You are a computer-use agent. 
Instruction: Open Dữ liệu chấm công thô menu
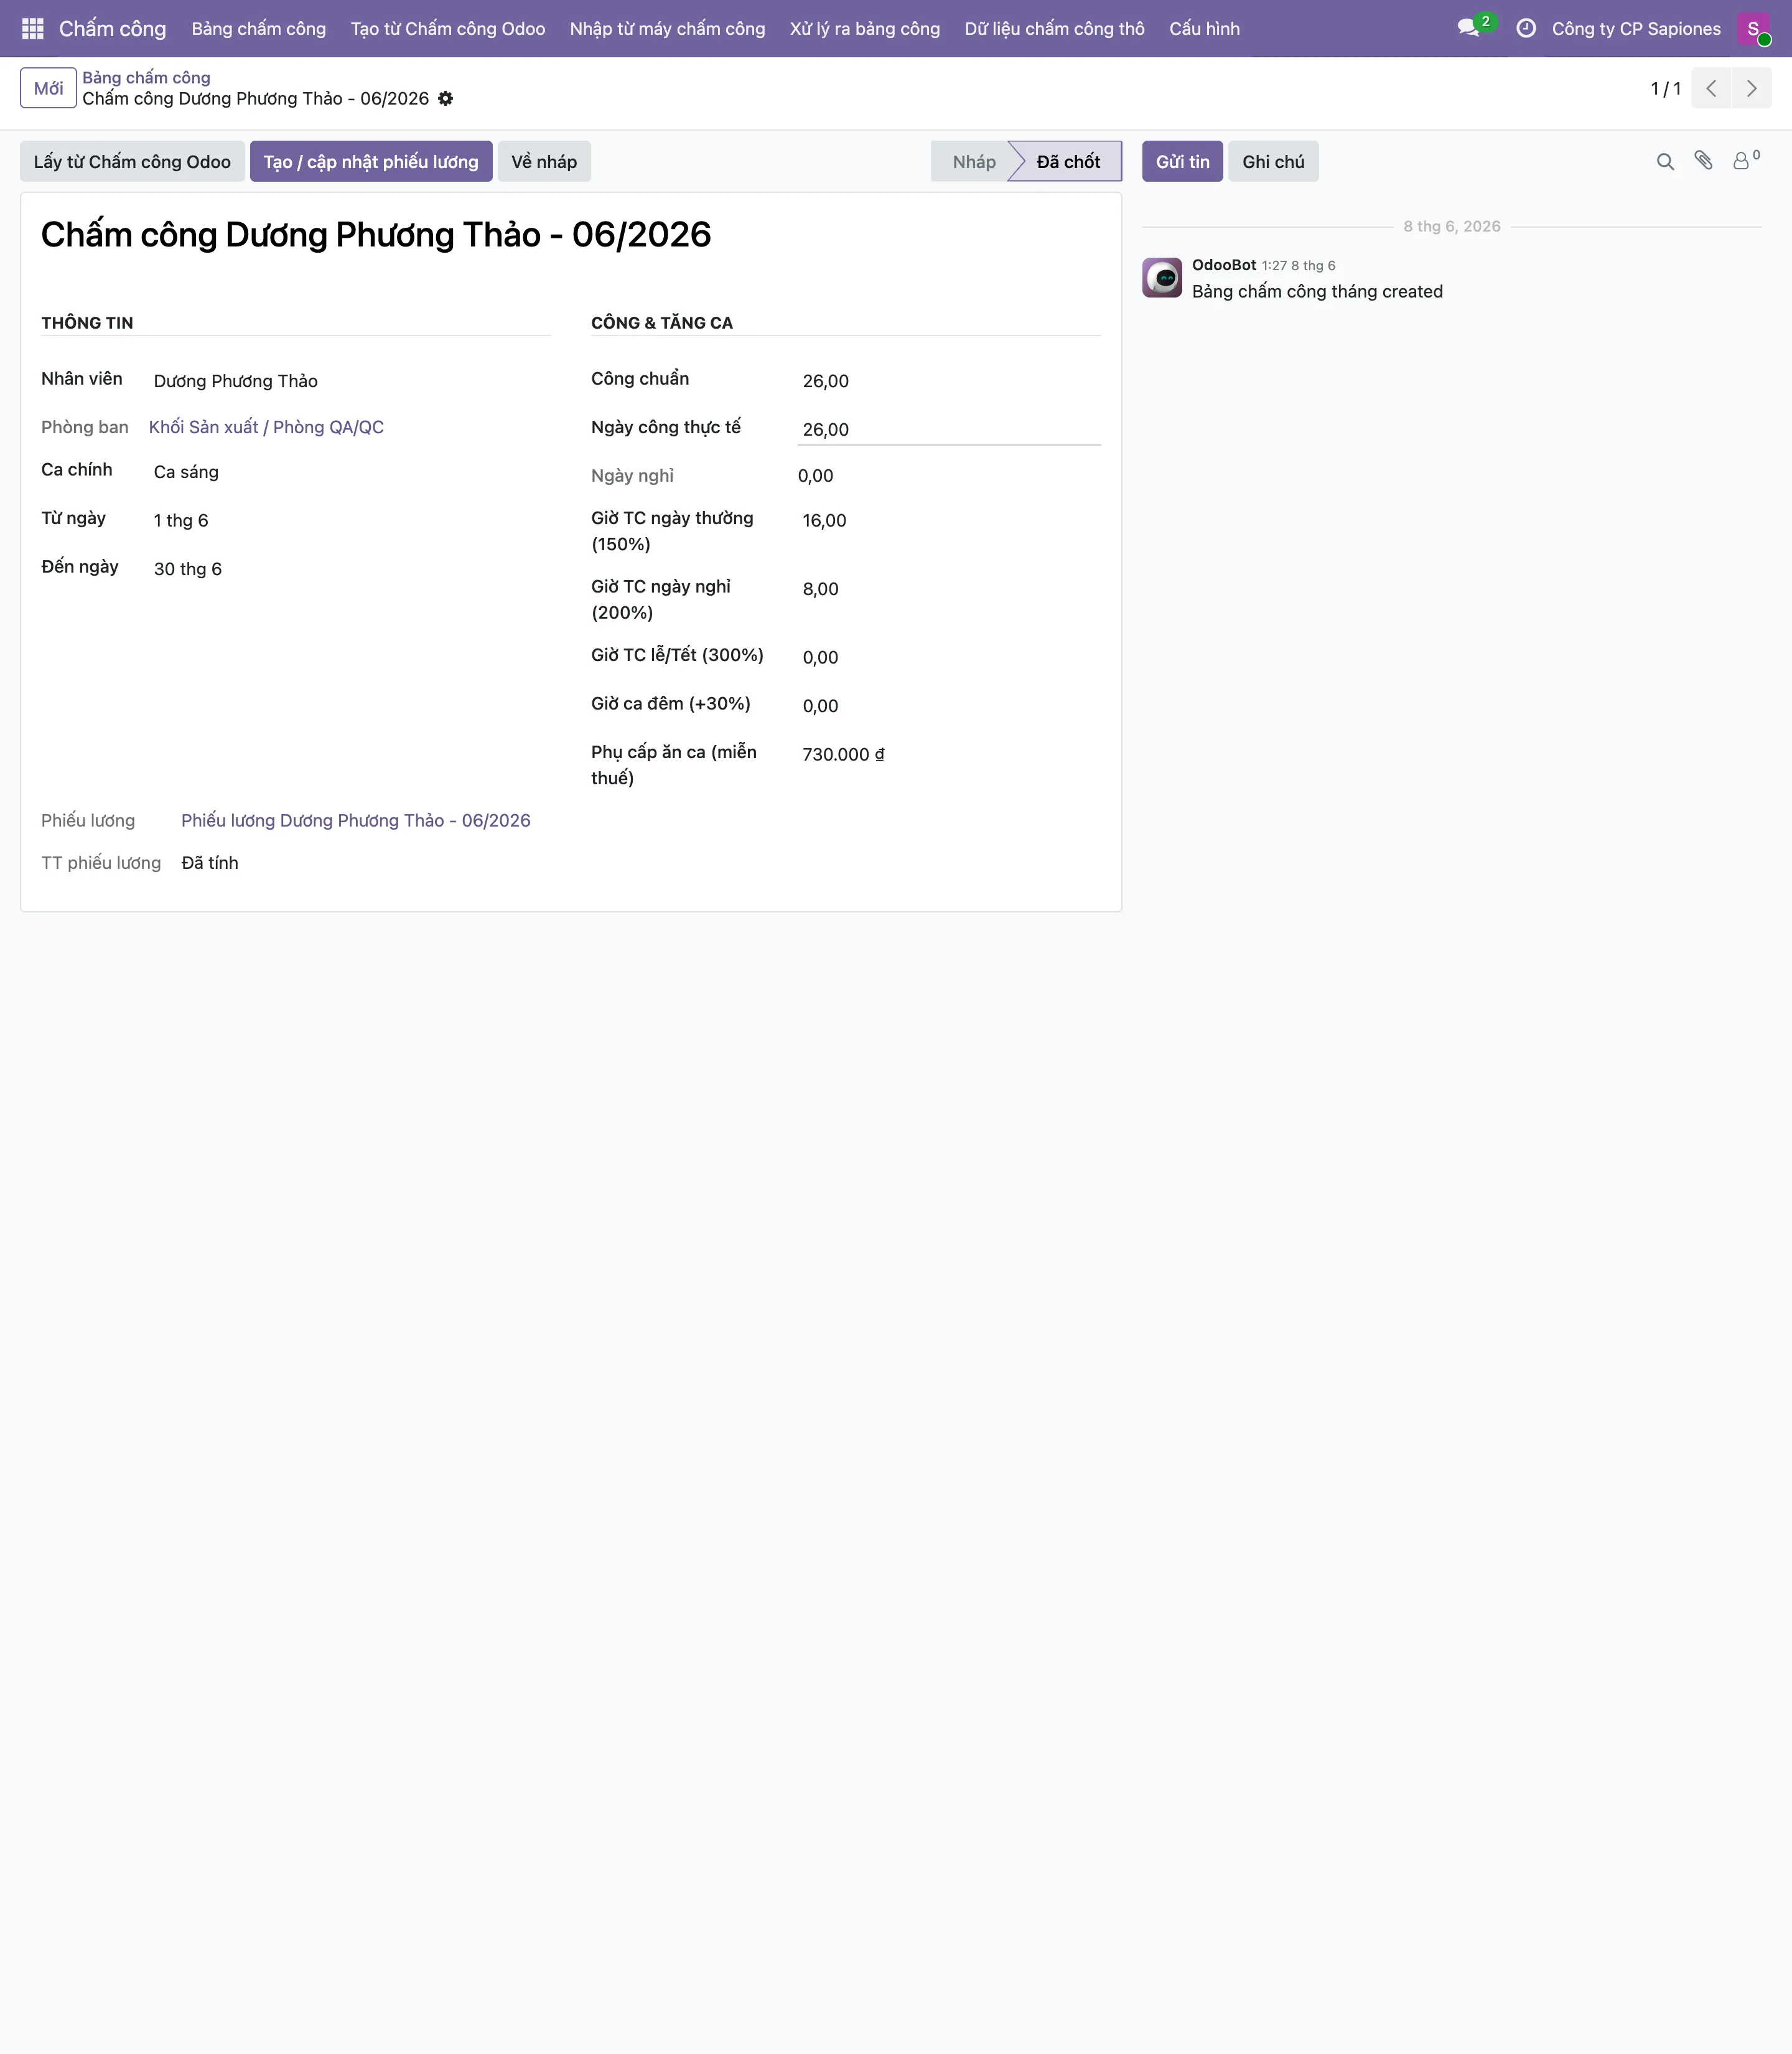click(1054, 29)
